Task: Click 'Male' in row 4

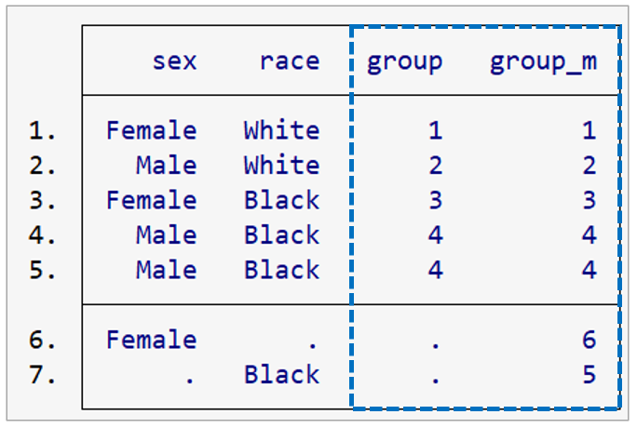Action: (x=167, y=234)
